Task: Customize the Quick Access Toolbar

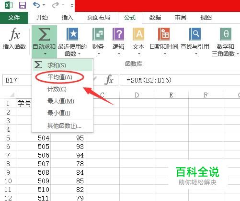Action: tap(72, 6)
